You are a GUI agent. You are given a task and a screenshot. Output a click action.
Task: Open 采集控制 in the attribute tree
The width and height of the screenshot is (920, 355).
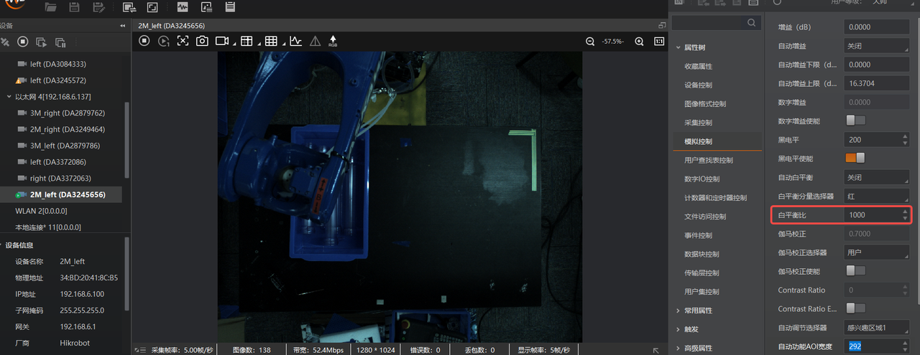[698, 123]
